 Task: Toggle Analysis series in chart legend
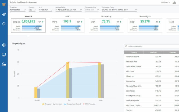pyautogui.click(x=46, y=104)
